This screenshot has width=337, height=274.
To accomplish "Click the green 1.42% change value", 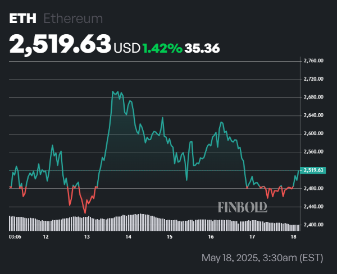I will (x=162, y=48).
